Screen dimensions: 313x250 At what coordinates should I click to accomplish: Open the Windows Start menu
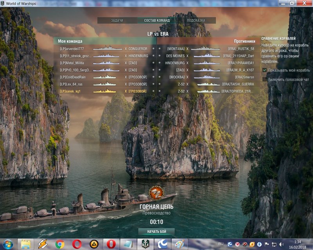(x=8, y=244)
